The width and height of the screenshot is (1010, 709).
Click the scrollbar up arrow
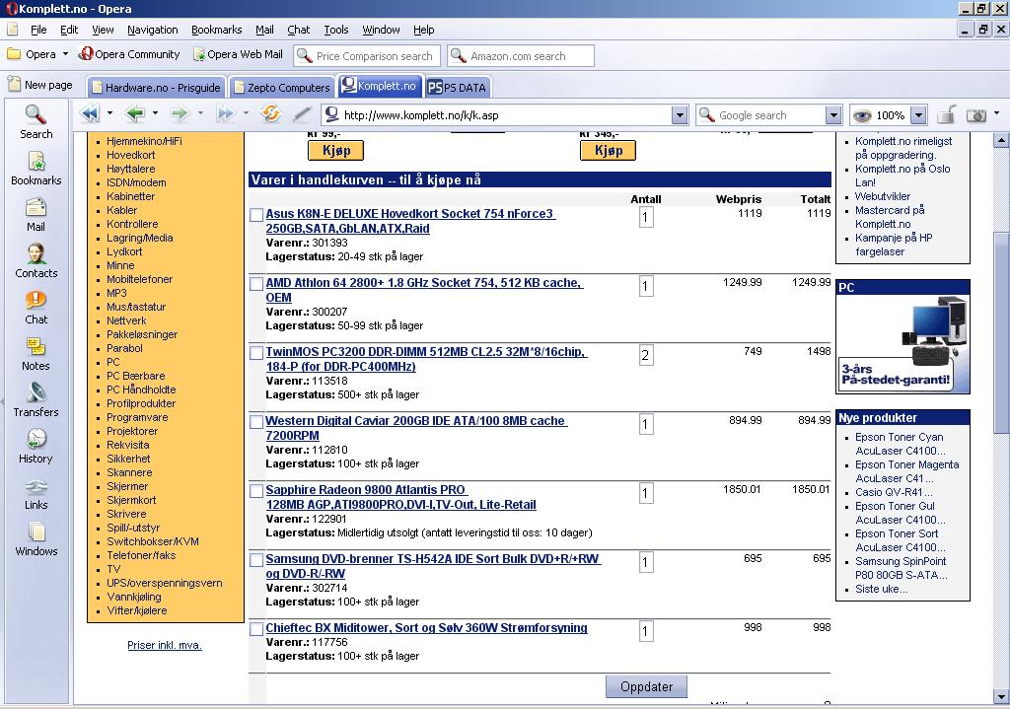[1001, 140]
